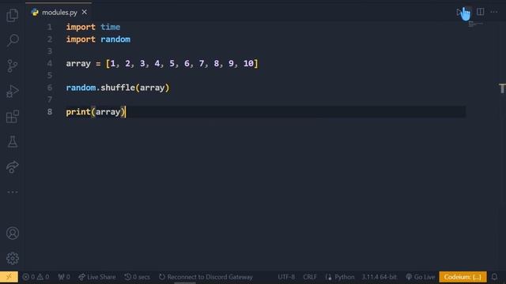Open editor More Actions menu
The image size is (506, 284).
point(493,12)
